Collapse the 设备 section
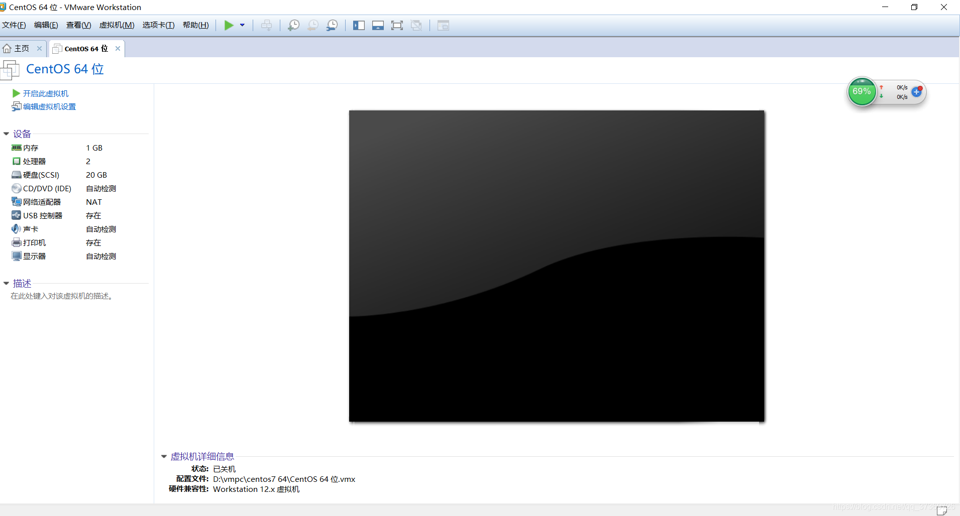 [6, 134]
